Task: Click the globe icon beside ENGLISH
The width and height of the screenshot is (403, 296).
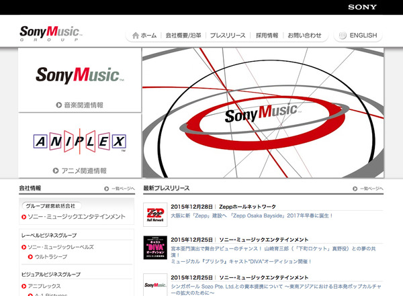Action: pos(343,36)
